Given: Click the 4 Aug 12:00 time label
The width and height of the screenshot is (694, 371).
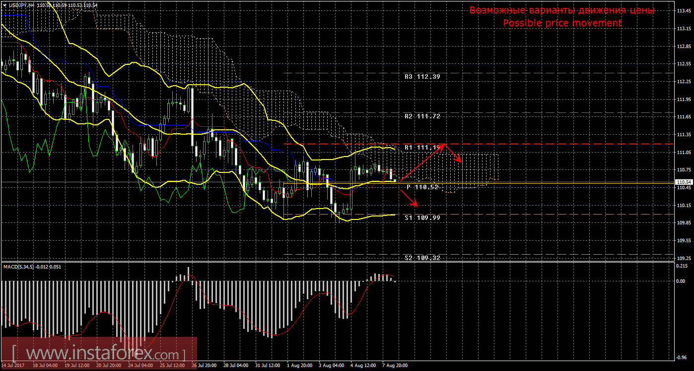Looking at the screenshot, I should (363, 367).
